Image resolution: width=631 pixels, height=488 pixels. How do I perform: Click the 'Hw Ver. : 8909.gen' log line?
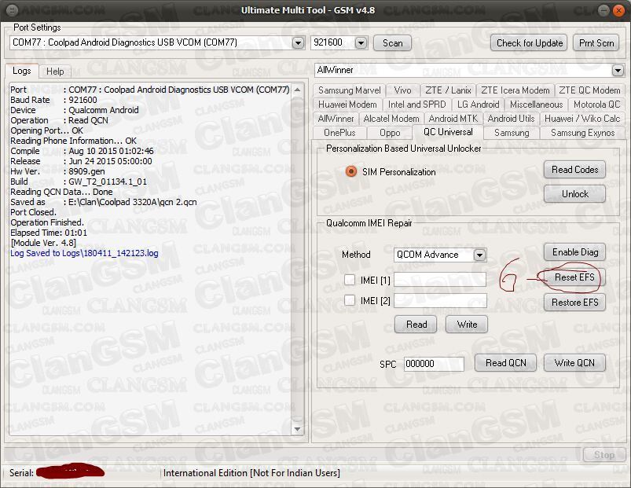tap(57, 171)
